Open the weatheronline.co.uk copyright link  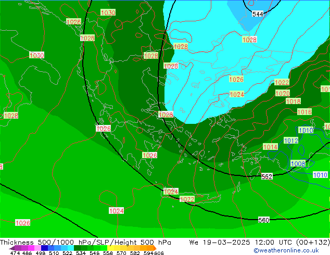tap(286, 250)
